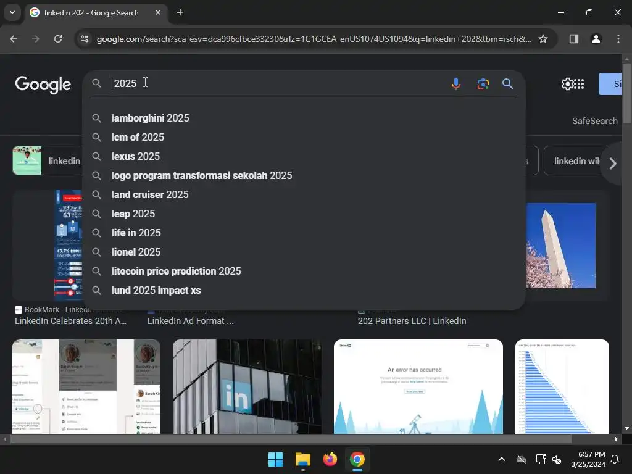Click the Google logo
The height and width of the screenshot is (474, 632).
click(43, 84)
